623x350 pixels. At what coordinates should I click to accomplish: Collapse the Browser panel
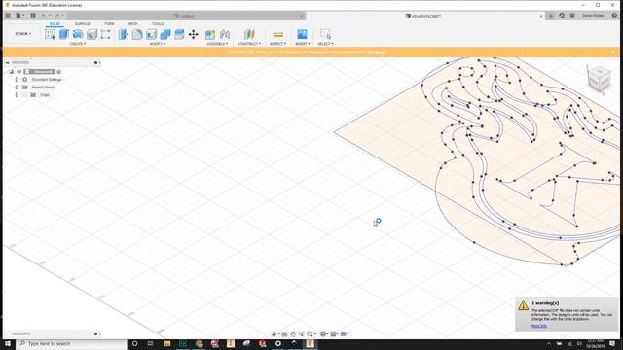click(x=7, y=62)
